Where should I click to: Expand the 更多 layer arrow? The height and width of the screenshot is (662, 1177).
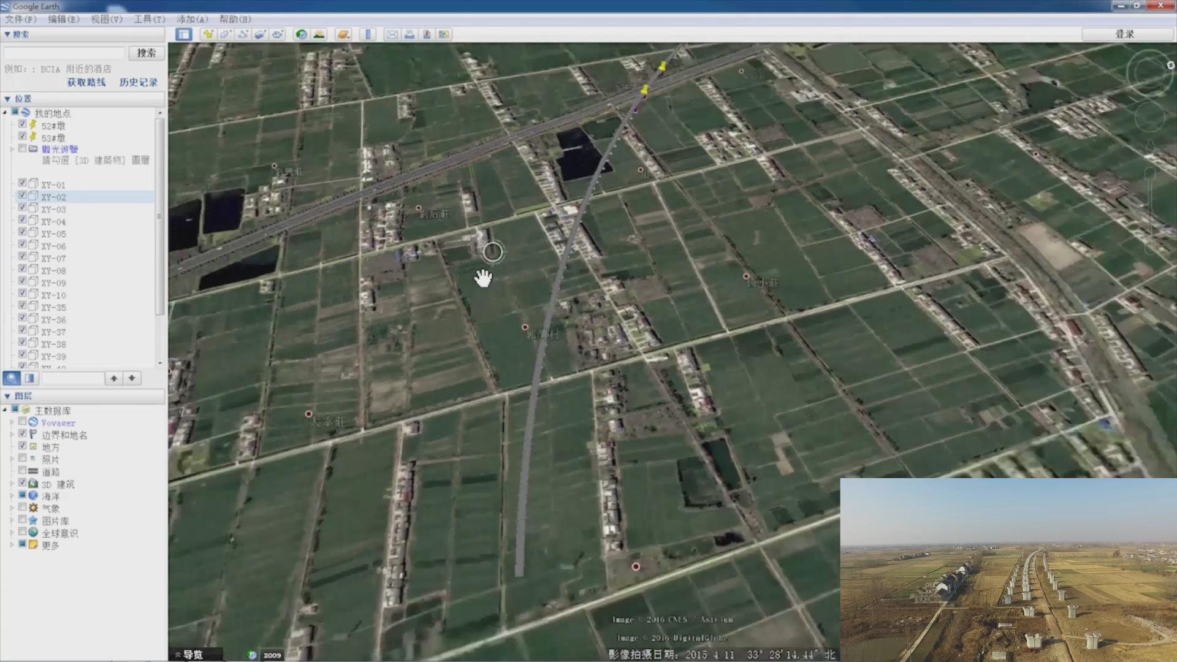click(x=12, y=545)
